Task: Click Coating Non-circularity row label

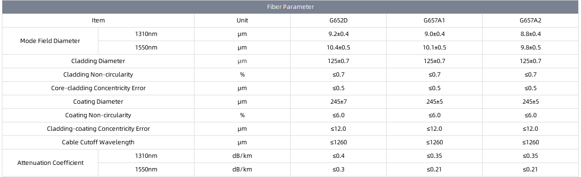Action: (x=98, y=115)
